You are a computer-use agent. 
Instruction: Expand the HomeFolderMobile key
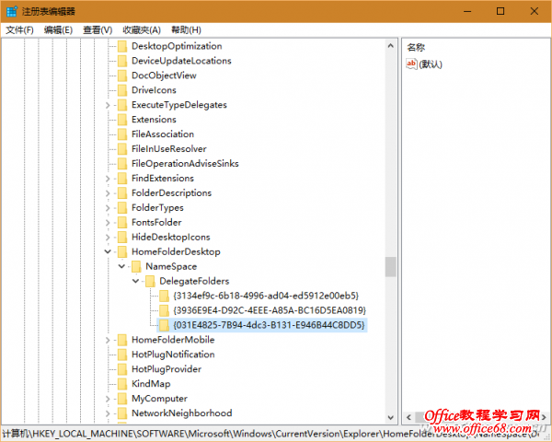click(108, 340)
